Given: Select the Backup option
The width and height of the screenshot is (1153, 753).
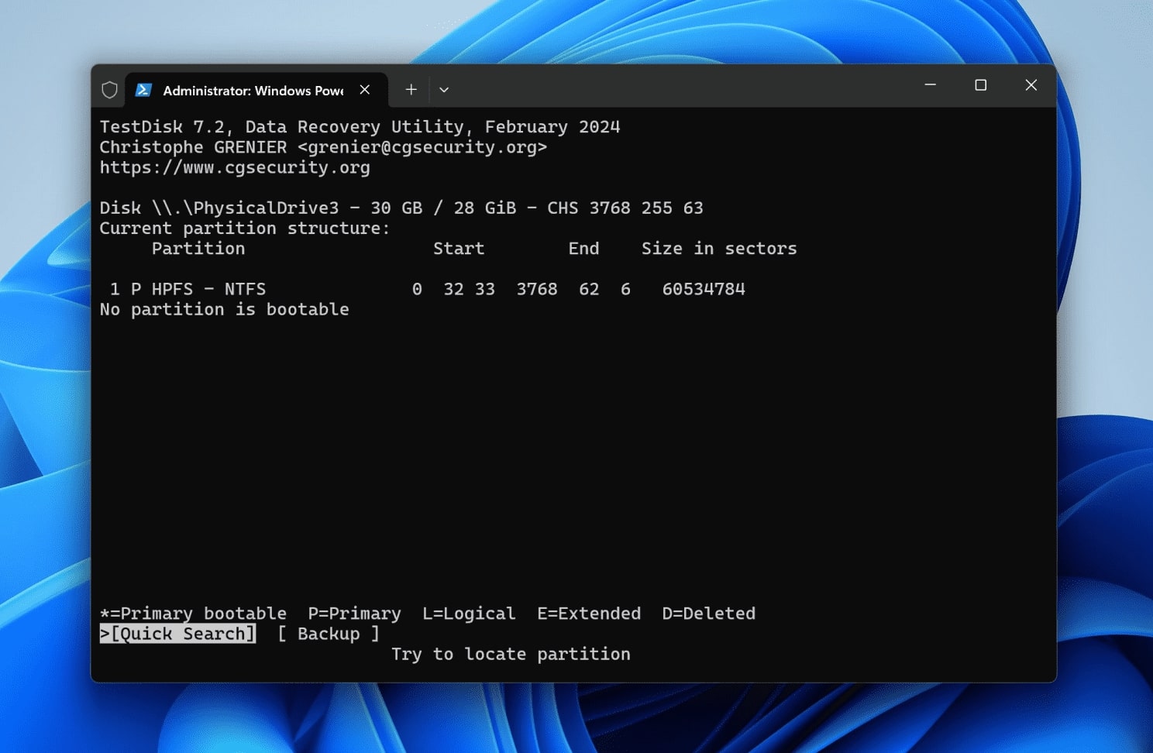Looking at the screenshot, I should 329,634.
